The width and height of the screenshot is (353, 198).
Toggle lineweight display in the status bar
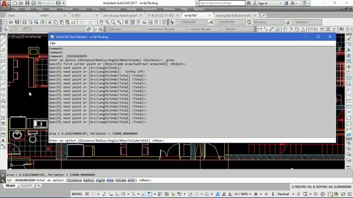[x=160, y=194]
